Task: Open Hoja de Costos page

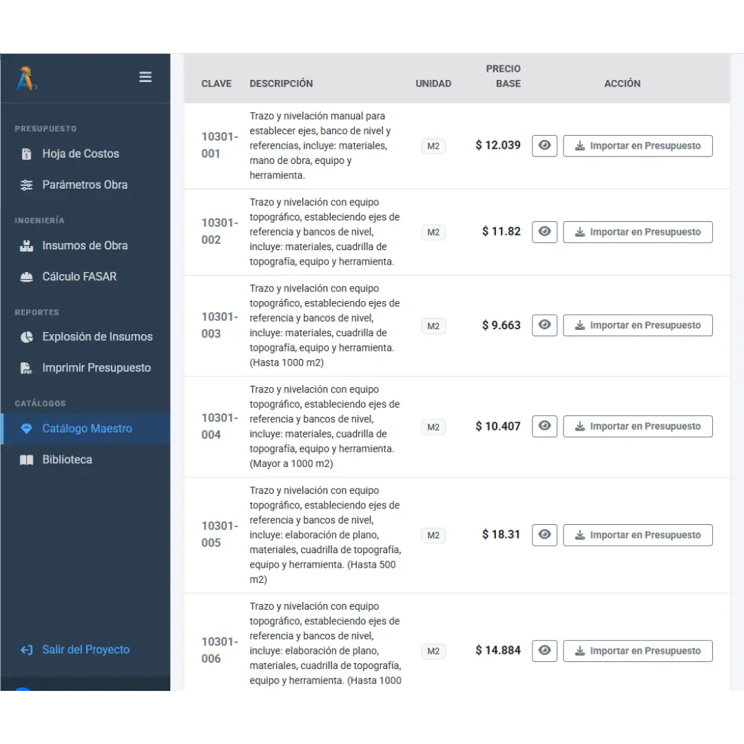Action: click(85, 154)
